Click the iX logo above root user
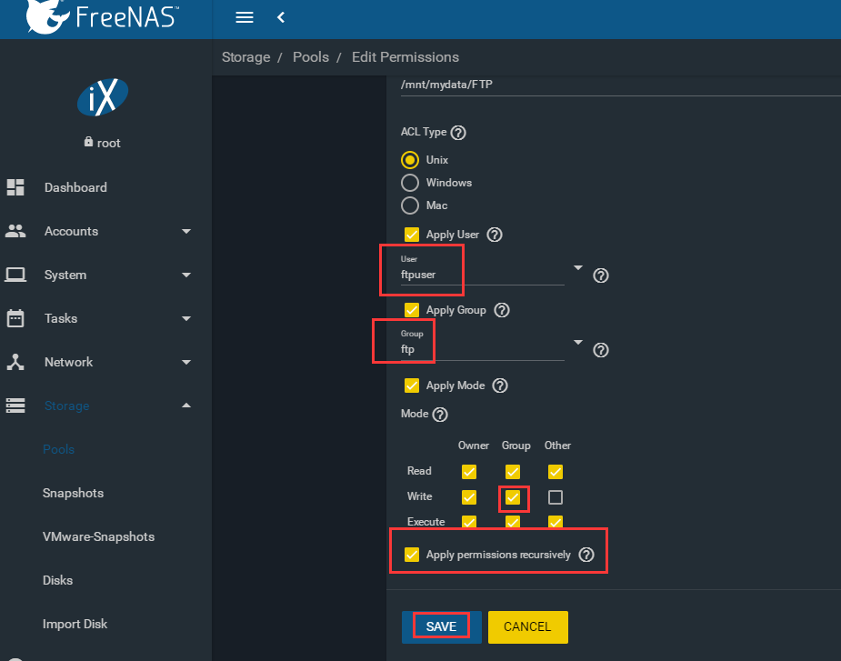 point(102,96)
